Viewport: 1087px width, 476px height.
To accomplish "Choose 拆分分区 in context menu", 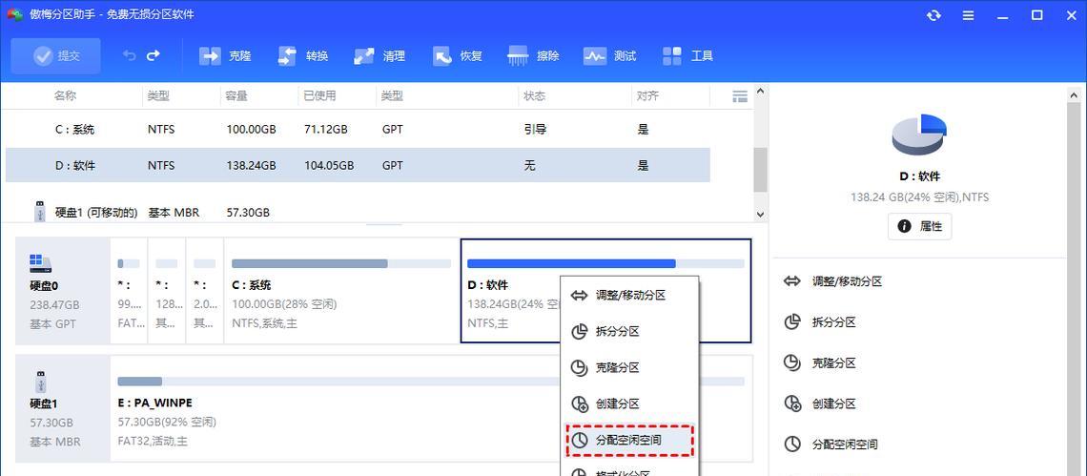I will tap(629, 332).
